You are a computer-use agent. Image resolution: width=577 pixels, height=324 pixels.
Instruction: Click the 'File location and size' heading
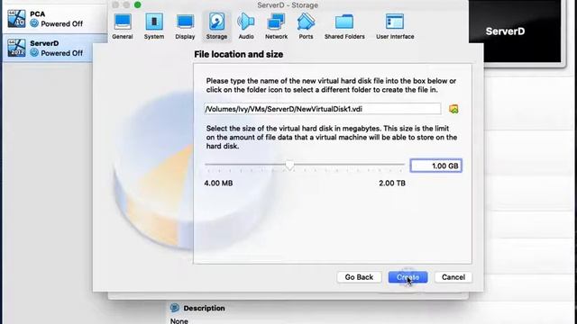pyautogui.click(x=238, y=54)
